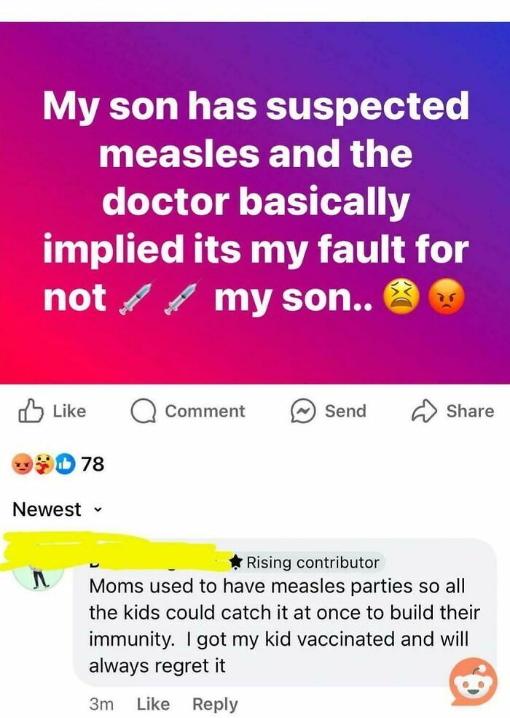Click the star on Rising contributor badge
The width and height of the screenshot is (510, 718).
pos(236,563)
